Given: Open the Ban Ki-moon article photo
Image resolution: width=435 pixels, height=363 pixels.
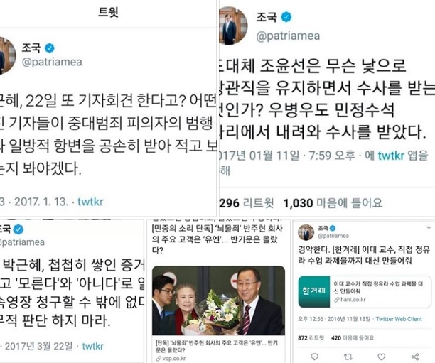Looking at the screenshot, I should coord(219,300).
